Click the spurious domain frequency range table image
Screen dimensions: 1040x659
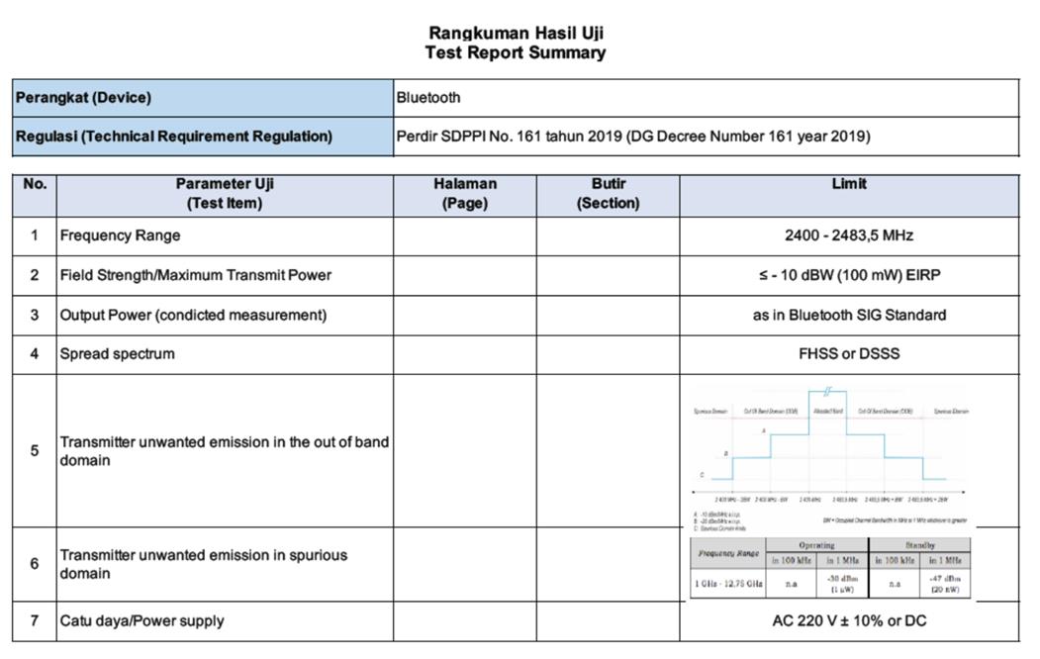click(x=830, y=567)
